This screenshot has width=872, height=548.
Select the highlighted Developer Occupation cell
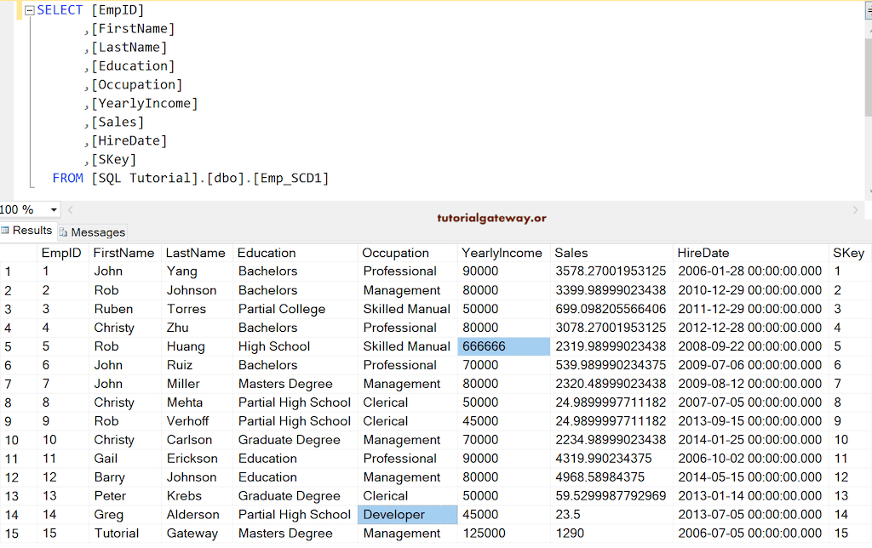[x=407, y=515]
